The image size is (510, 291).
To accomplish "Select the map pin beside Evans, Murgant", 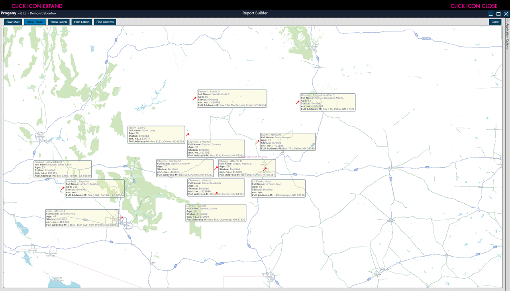I will tap(258, 142).
